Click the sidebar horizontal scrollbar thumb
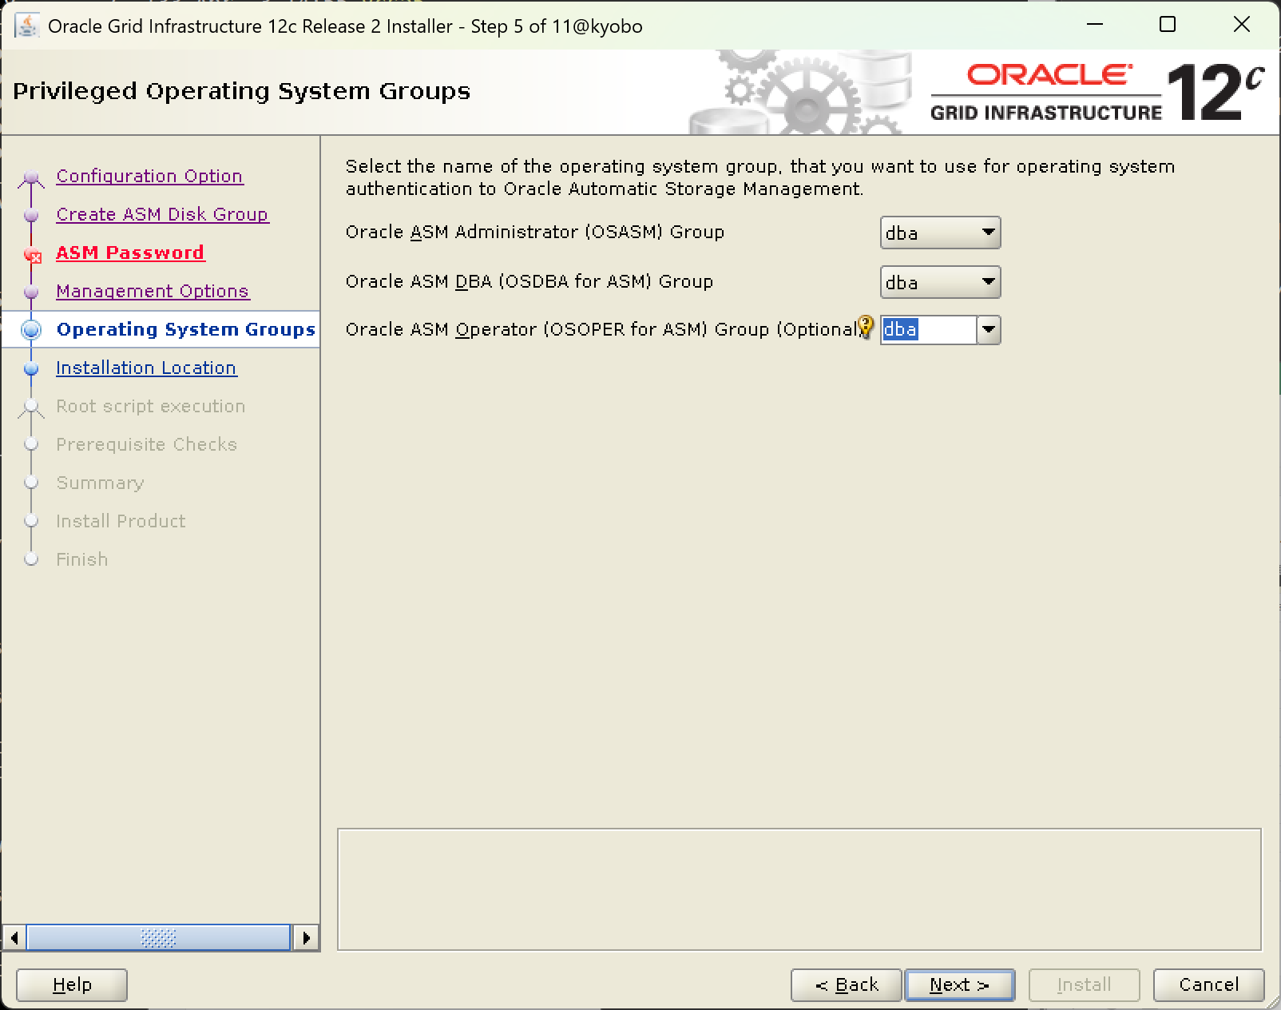 coord(158,937)
